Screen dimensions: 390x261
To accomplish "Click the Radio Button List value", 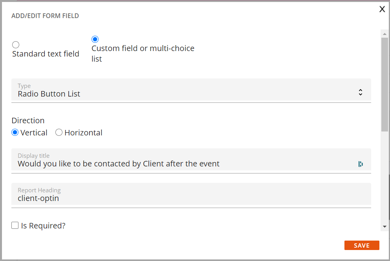I will tap(49, 94).
